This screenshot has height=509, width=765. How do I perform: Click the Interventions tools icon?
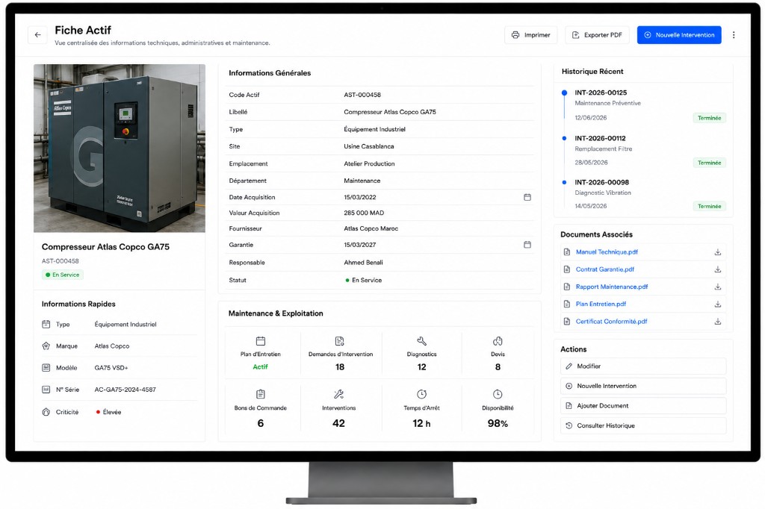[338, 394]
